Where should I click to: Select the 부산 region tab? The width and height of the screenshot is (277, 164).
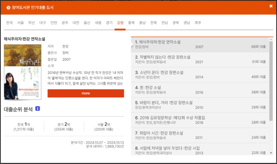coord(32,23)
